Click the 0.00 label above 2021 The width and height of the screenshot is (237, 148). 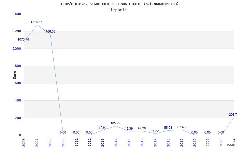(x=207, y=132)
